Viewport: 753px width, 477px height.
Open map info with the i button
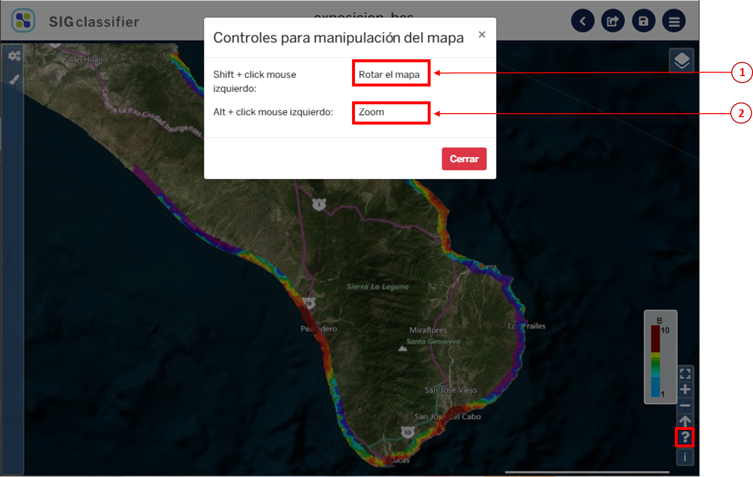[x=685, y=457]
